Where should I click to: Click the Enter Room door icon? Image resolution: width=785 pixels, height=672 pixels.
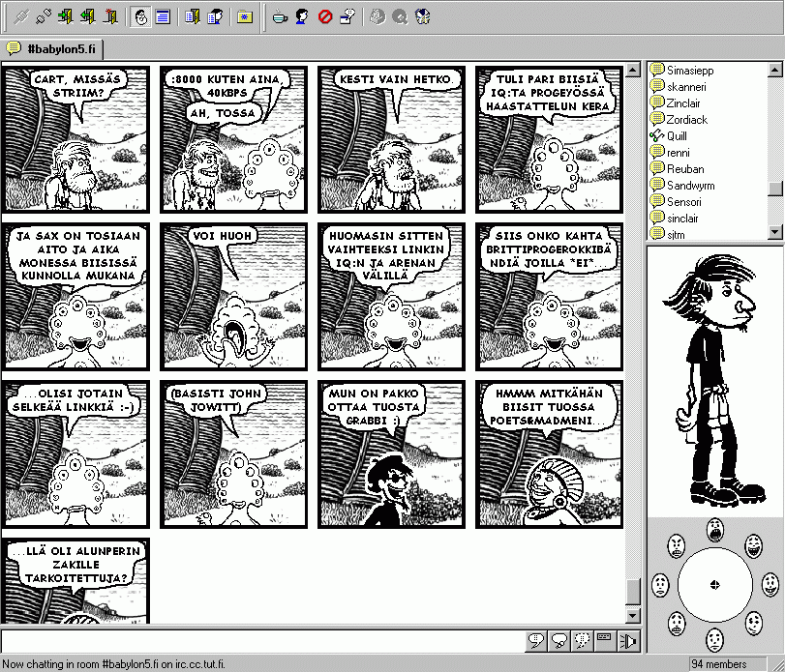tap(66, 17)
